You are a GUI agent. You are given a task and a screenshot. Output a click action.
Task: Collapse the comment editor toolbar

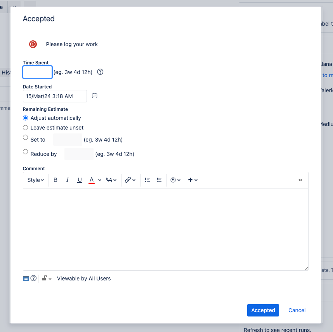(300, 180)
